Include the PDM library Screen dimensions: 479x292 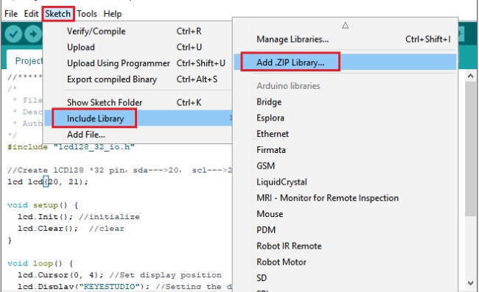tap(345, 229)
